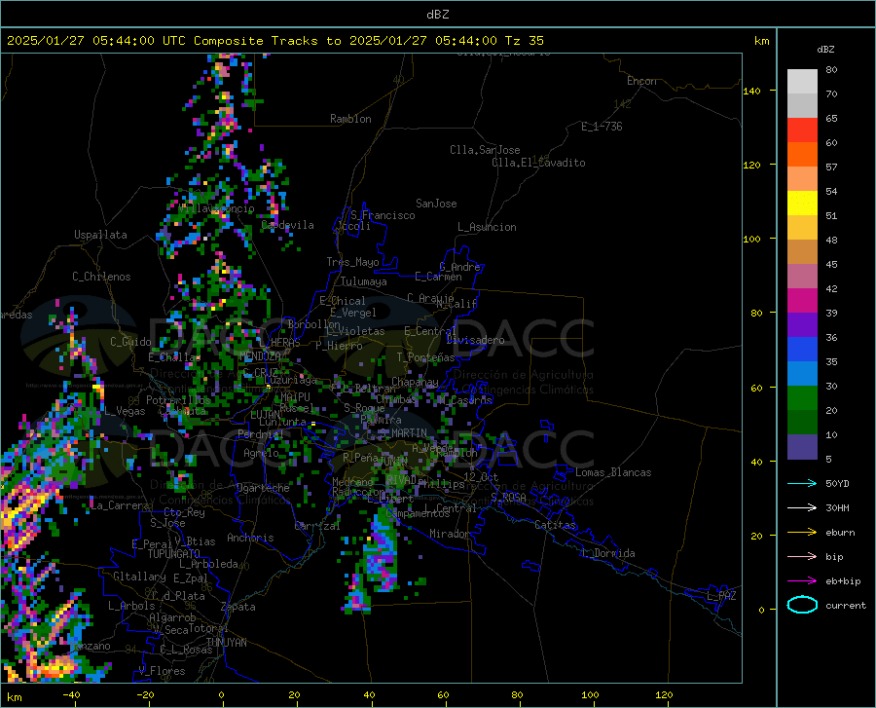Pick the tan 45-48 dBZ swatch
The image size is (876, 708).
(x=802, y=252)
